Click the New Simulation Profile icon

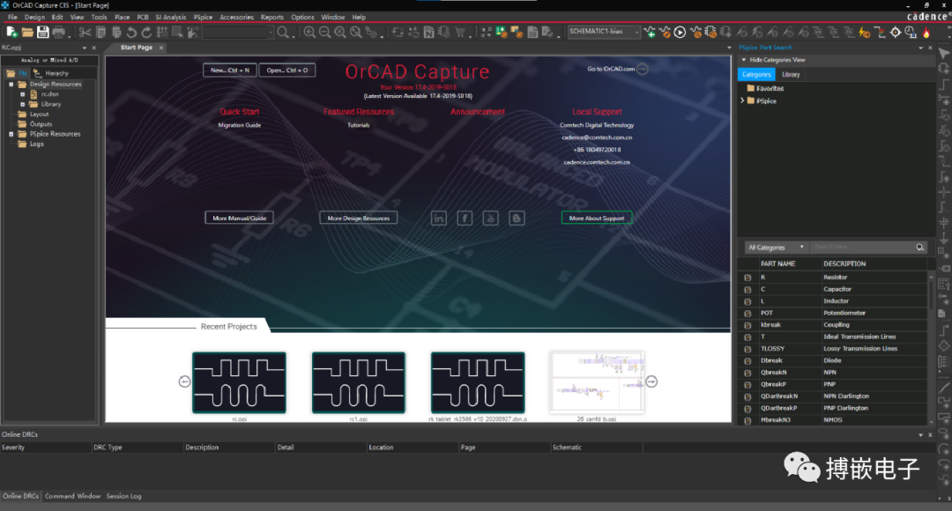click(x=650, y=33)
